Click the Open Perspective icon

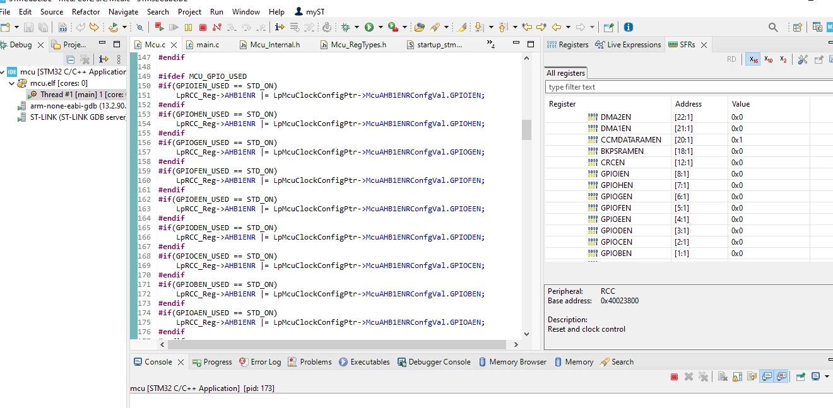pyautogui.click(x=798, y=27)
